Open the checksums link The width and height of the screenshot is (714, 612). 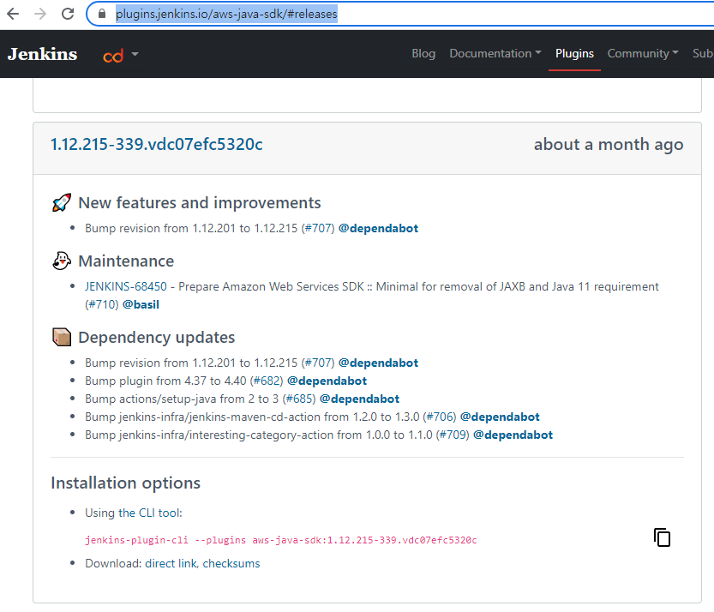tap(231, 563)
